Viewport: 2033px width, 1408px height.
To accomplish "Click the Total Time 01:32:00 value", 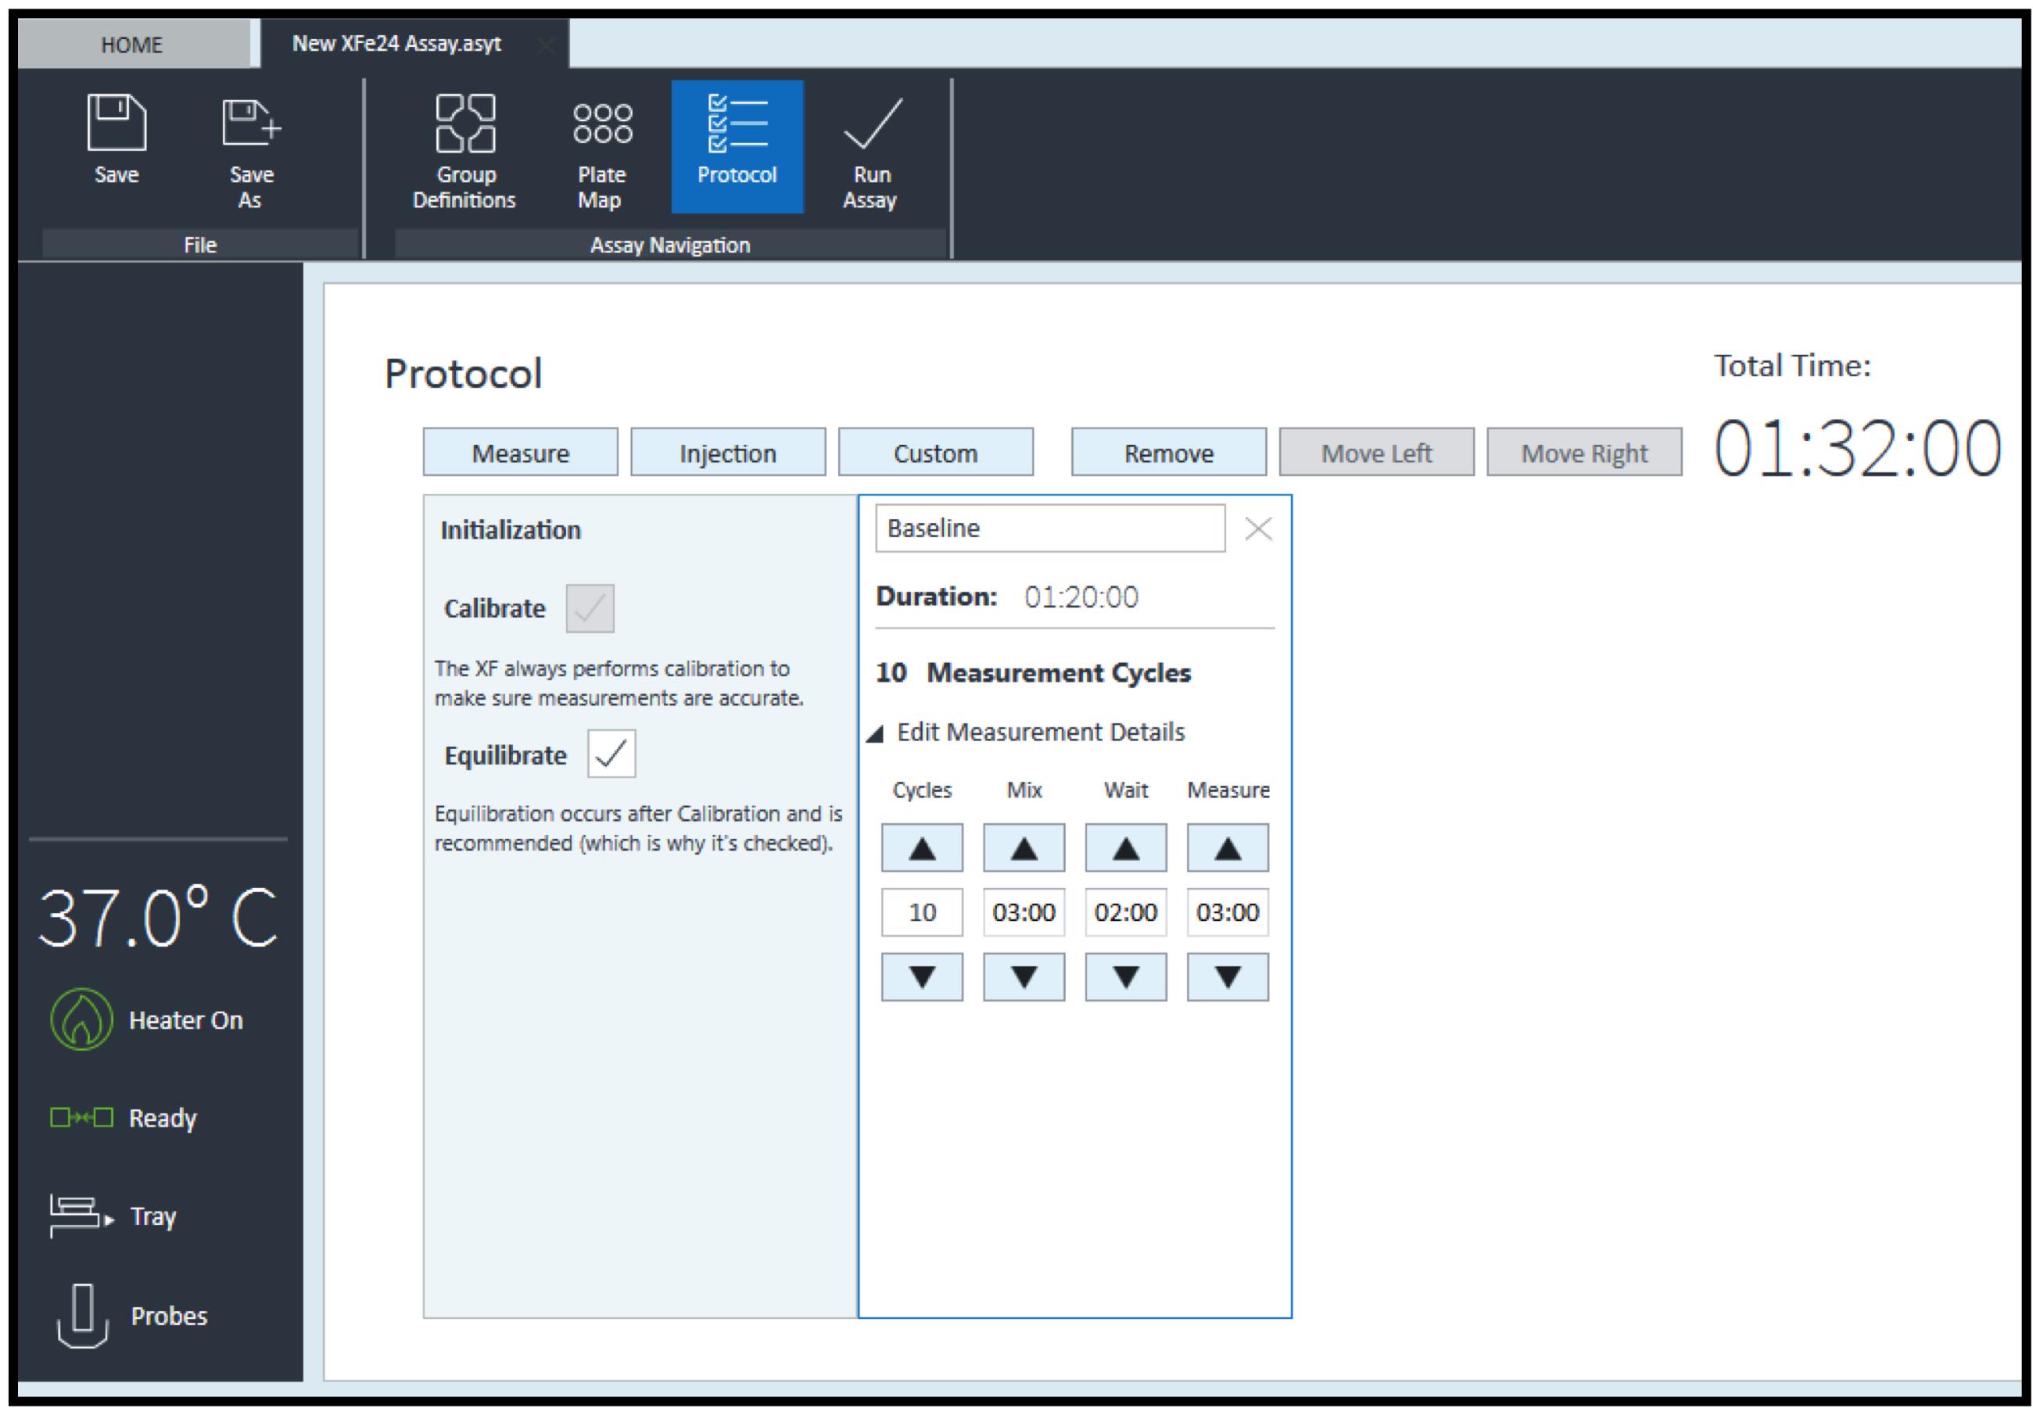I will pos(1857,448).
